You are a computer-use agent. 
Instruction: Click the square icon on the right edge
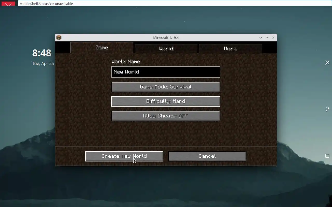(327, 156)
